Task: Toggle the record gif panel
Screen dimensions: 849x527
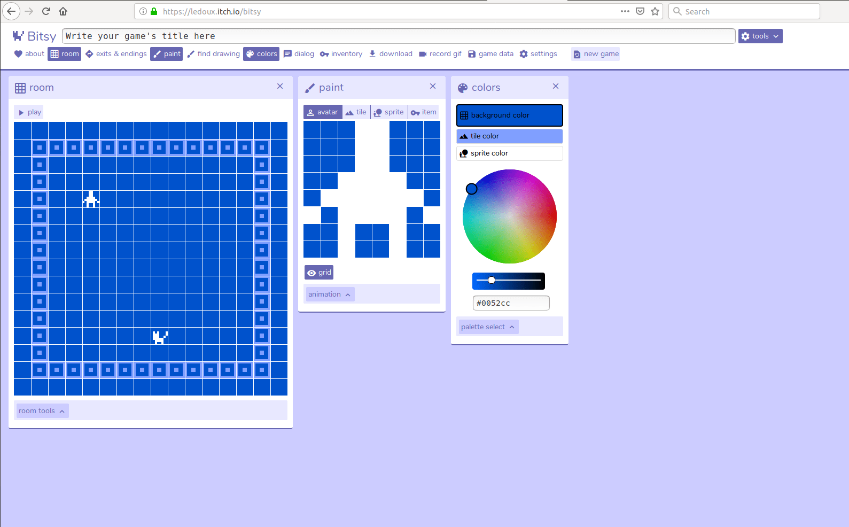Action: coord(440,54)
